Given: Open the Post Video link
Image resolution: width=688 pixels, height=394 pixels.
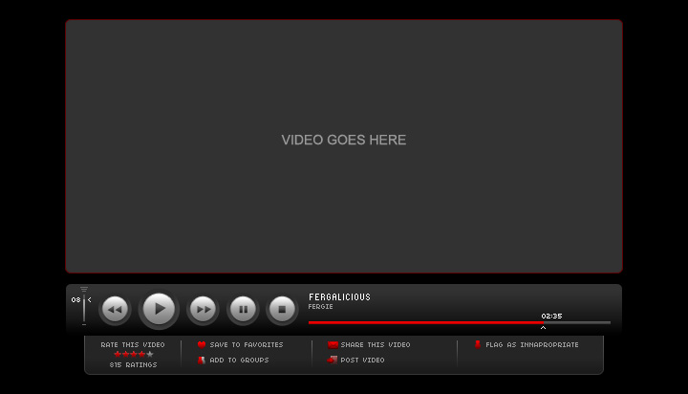Looking at the screenshot, I should [x=363, y=361].
